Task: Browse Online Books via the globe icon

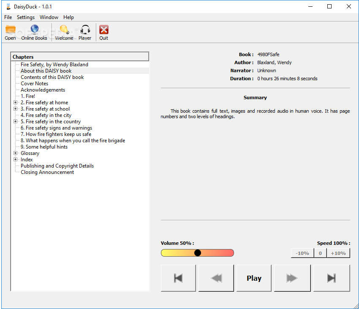Action: tap(34, 33)
